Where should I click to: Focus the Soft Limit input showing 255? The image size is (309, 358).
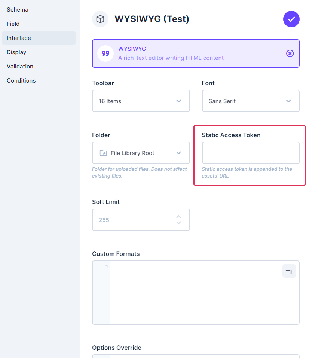pos(135,220)
